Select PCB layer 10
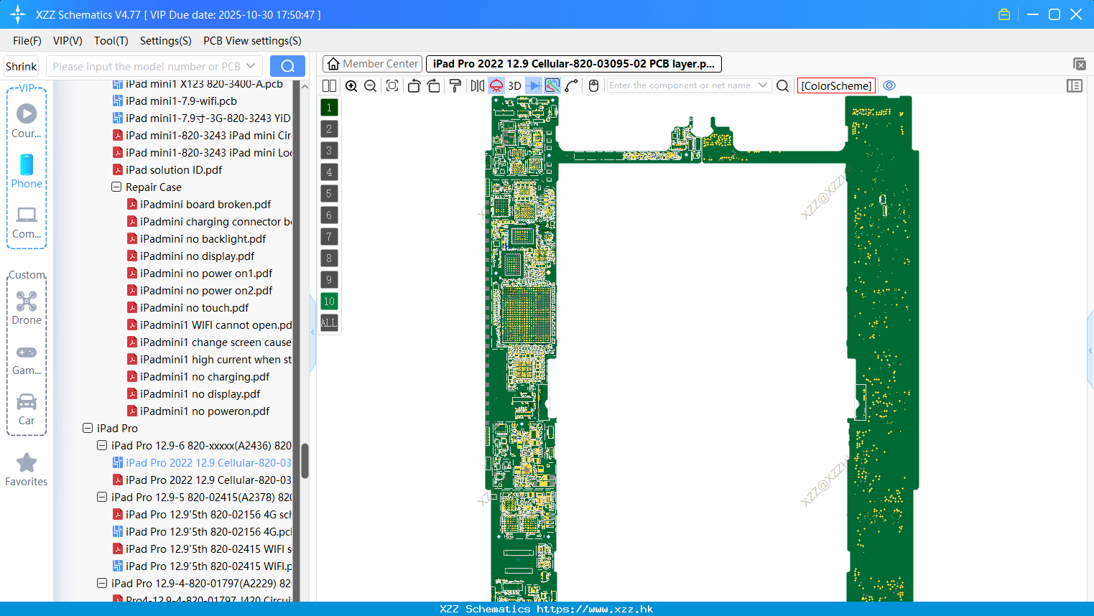Image resolution: width=1094 pixels, height=616 pixels. [x=329, y=302]
